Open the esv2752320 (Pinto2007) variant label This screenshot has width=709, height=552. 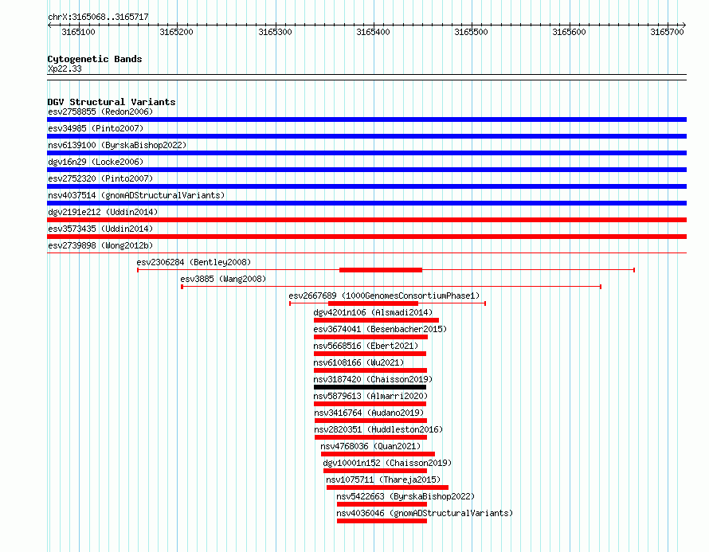(100, 178)
